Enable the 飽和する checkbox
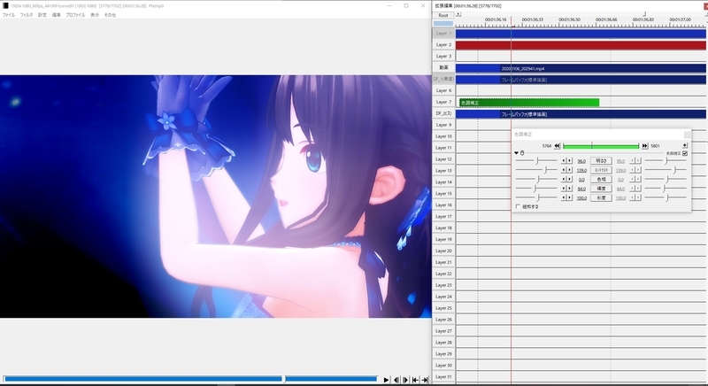The height and width of the screenshot is (386, 708). coord(518,206)
